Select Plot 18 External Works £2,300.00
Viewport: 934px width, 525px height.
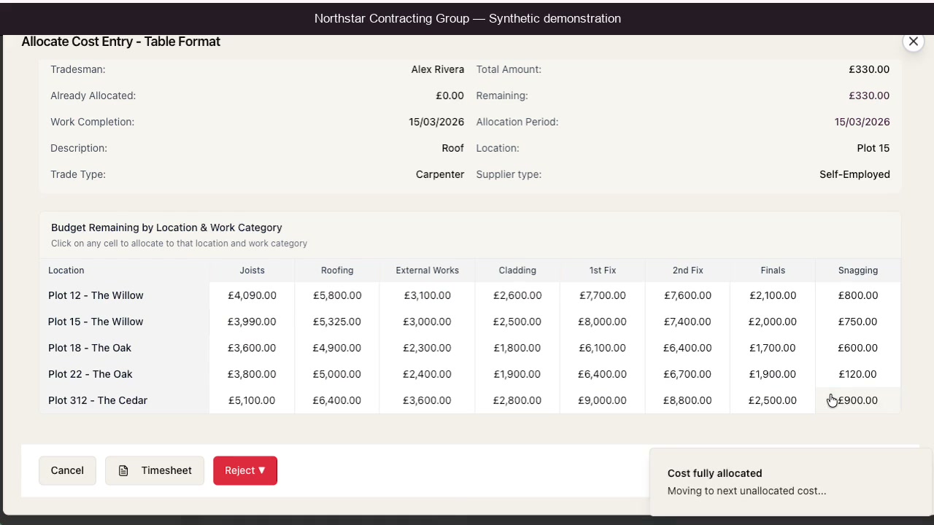pyautogui.click(x=427, y=348)
